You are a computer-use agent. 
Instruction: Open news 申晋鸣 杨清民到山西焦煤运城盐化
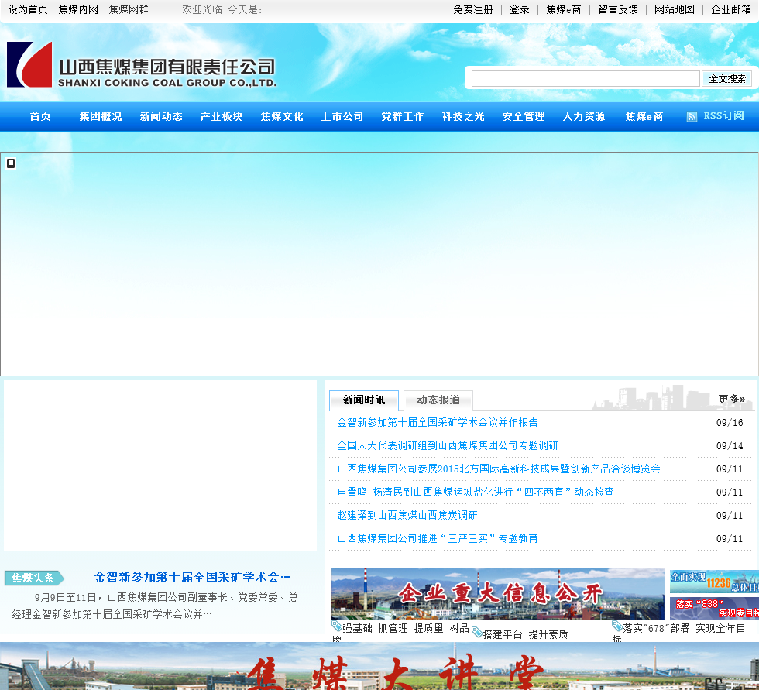[476, 492]
